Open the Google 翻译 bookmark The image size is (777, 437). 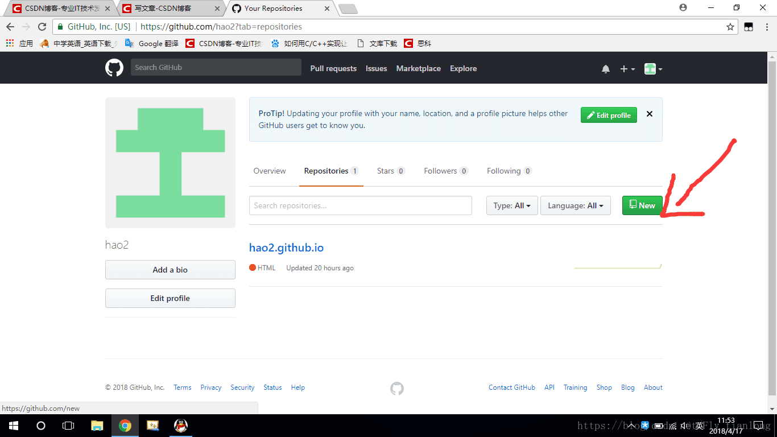[x=152, y=43]
